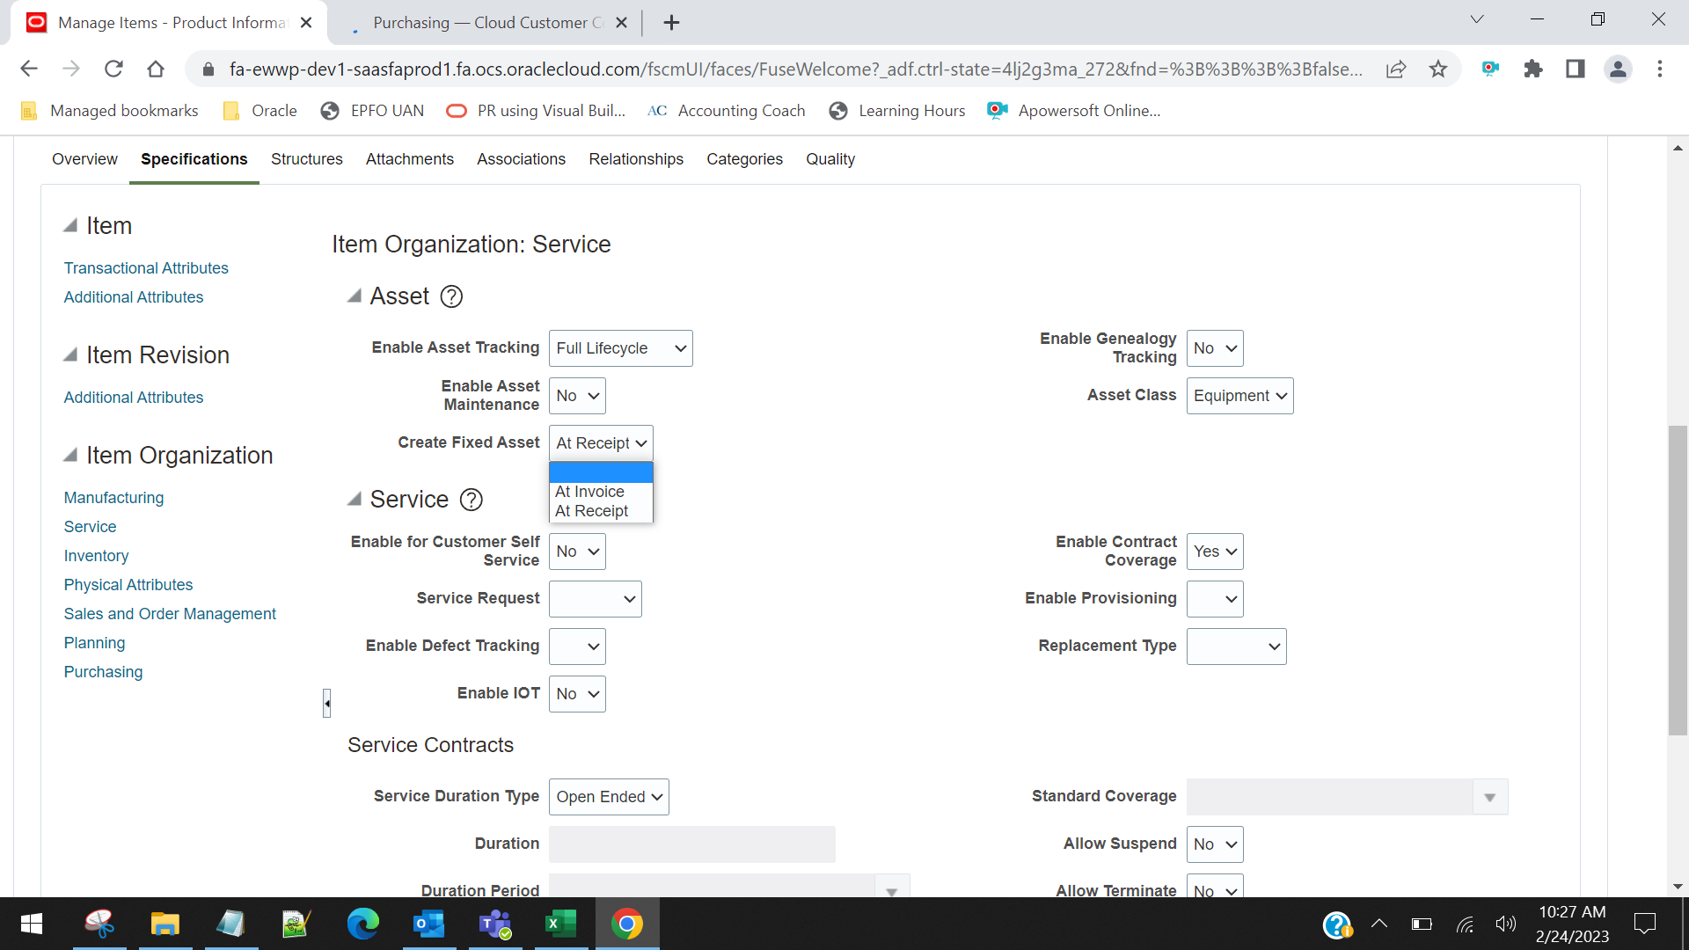Open the Service Duration Type dropdown
This screenshot has height=950, width=1689.
coord(609,797)
